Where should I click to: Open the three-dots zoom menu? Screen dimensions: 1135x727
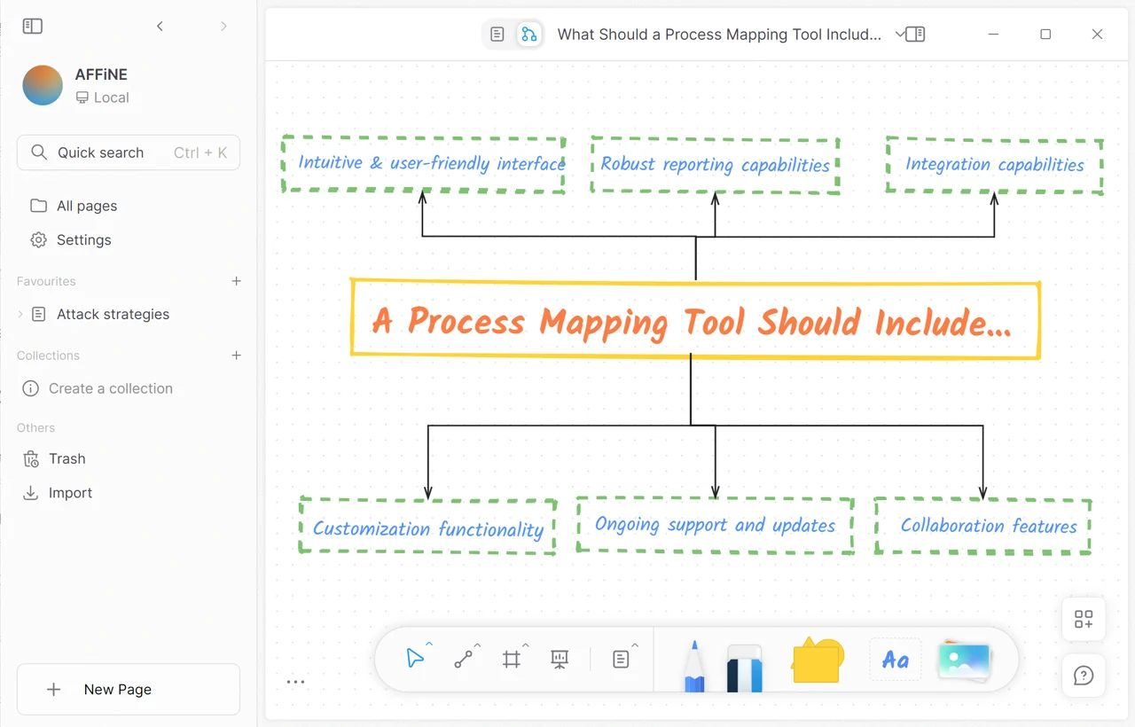pos(296,682)
